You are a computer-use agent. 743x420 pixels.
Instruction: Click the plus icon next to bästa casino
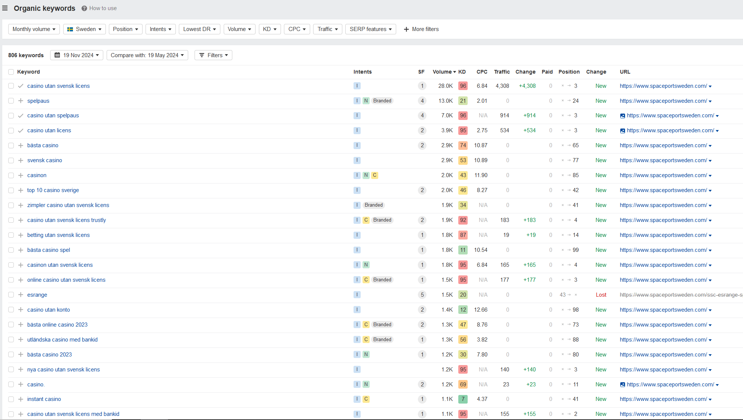(21, 145)
